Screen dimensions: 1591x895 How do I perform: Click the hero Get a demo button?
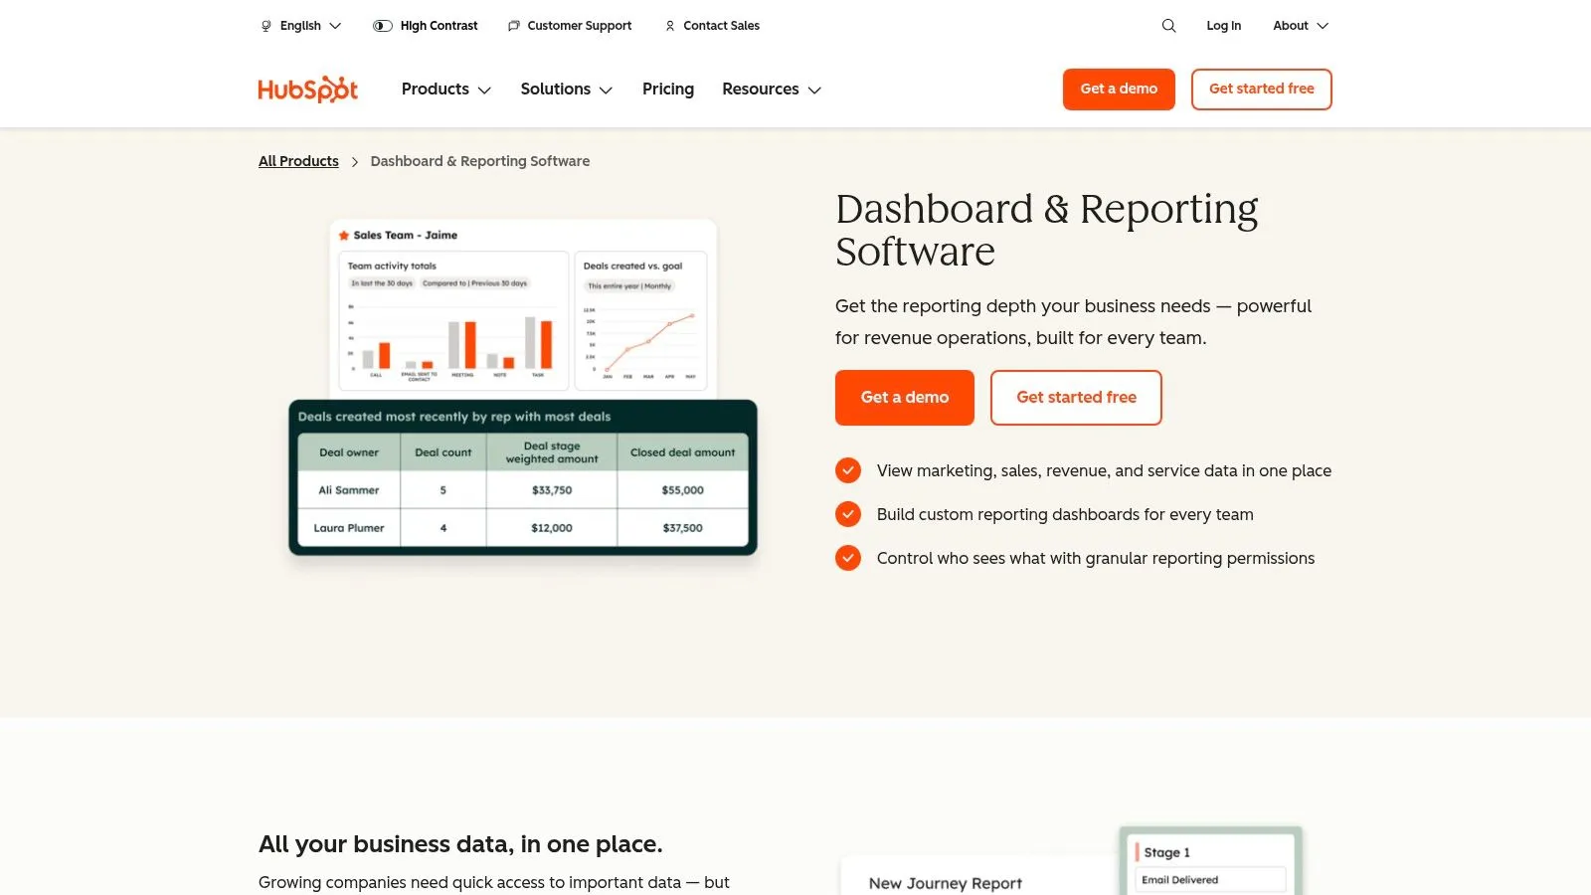point(905,398)
